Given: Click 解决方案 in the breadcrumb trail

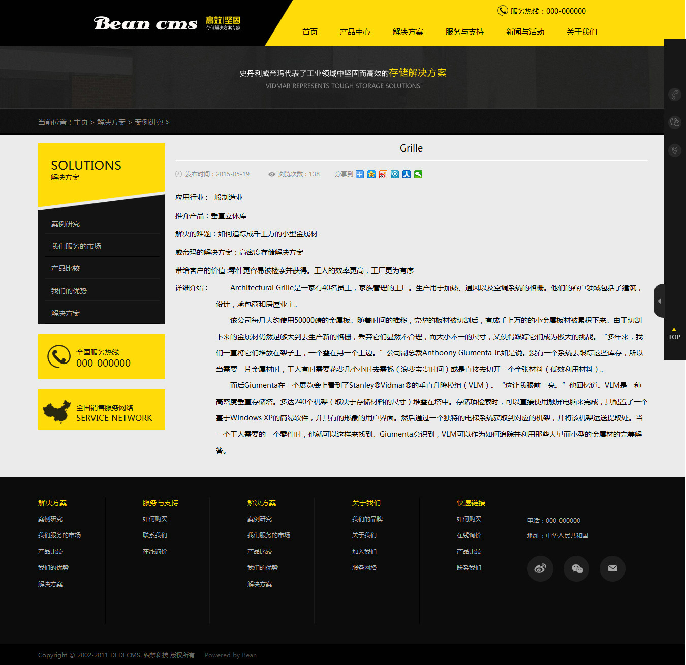Looking at the screenshot, I should [111, 122].
